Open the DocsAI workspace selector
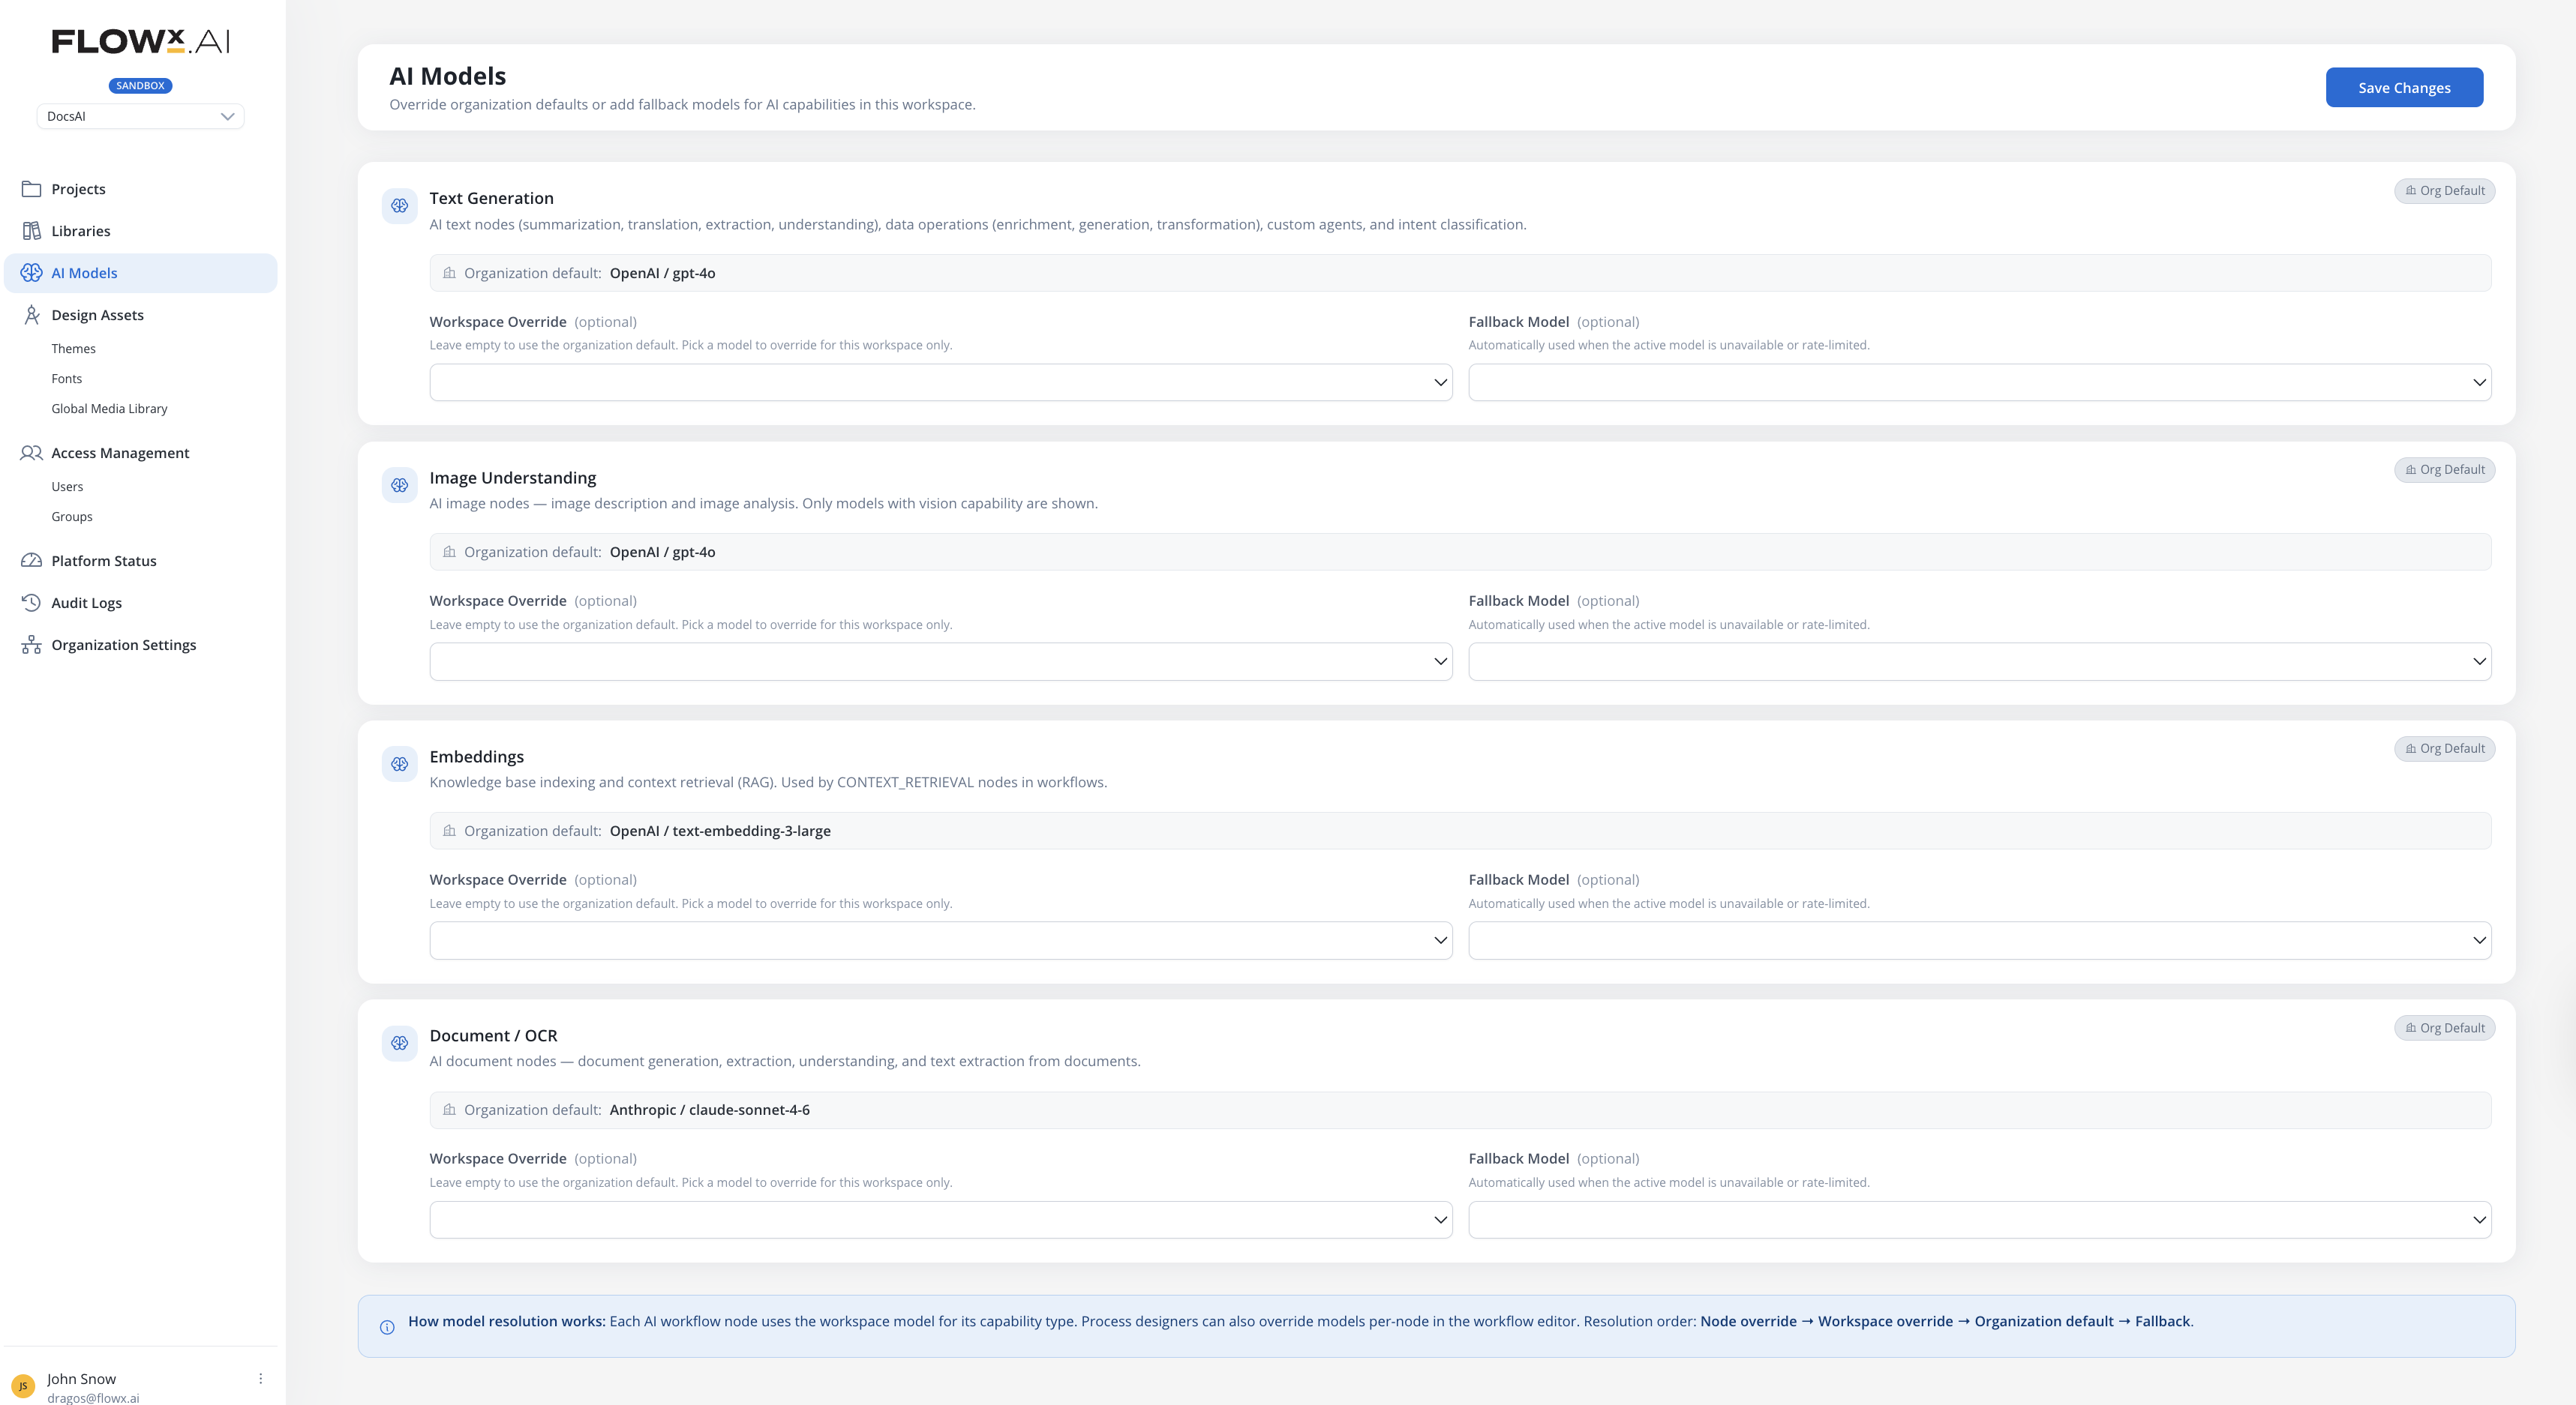 coord(140,116)
